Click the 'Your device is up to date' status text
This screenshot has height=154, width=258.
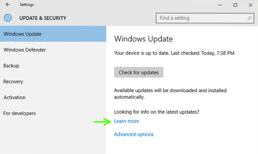[x=174, y=53]
